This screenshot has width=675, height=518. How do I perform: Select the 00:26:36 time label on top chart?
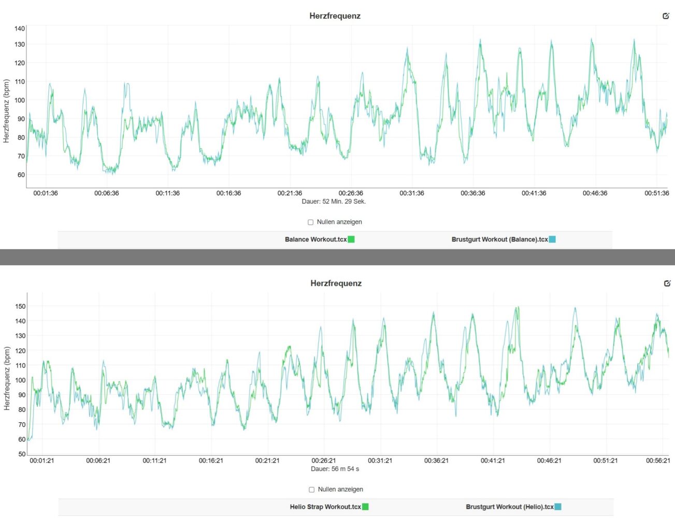[x=351, y=193]
